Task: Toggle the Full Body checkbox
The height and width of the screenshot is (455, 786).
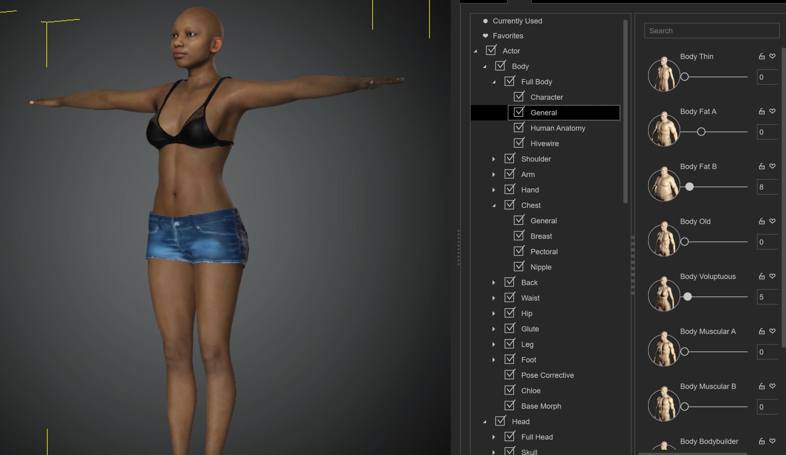Action: coord(510,81)
